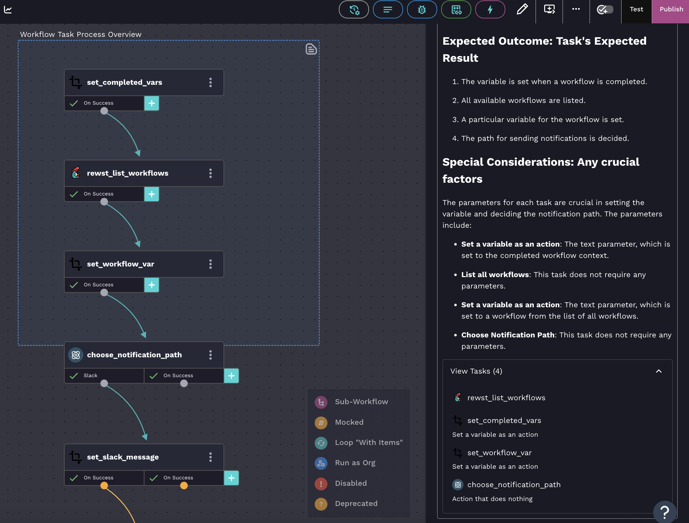Click the note icon in workflow group
Image resolution: width=689 pixels, height=523 pixels.
(311, 49)
